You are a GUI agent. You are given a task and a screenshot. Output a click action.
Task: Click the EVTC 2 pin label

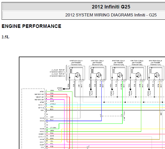(41, 108)
